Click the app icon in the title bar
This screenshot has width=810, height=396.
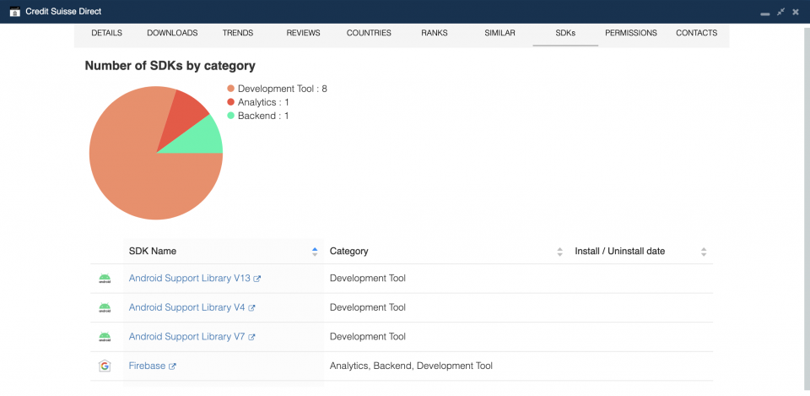point(15,11)
